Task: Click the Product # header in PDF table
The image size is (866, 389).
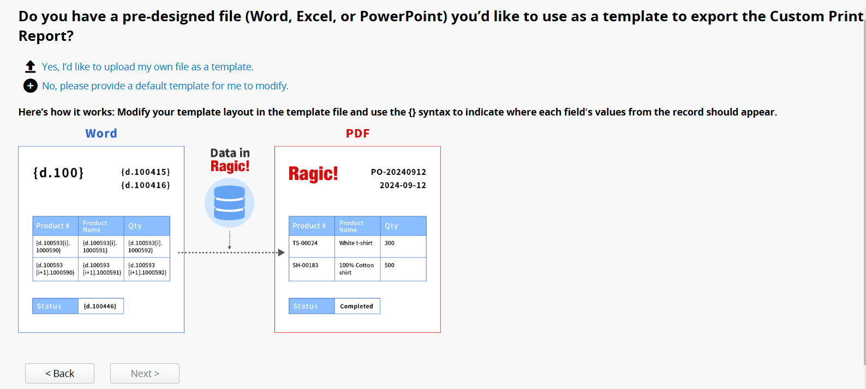Action: [309, 226]
